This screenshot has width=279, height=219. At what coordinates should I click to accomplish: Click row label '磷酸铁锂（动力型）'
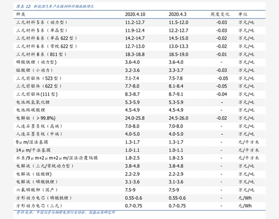point(36,62)
